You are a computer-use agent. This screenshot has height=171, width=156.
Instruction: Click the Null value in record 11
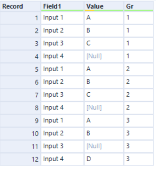pyautogui.click(x=104, y=146)
